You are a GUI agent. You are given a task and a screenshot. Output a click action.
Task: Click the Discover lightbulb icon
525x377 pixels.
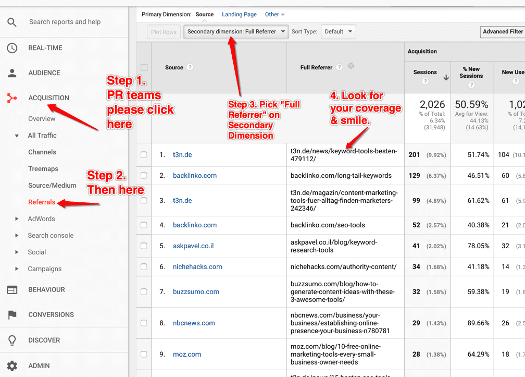coord(12,340)
